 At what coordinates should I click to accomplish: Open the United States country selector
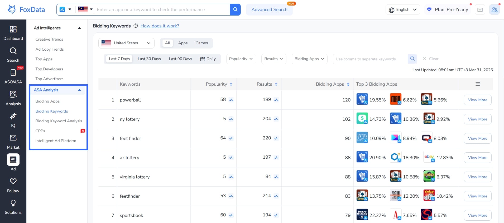(126, 43)
